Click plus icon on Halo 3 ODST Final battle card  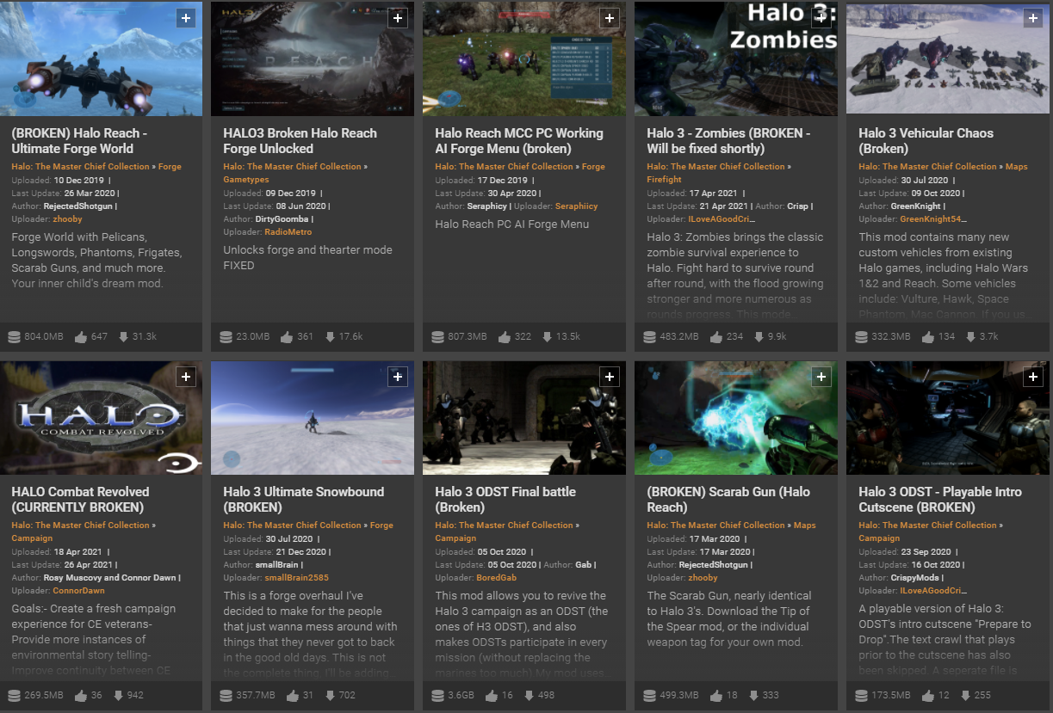tap(609, 377)
